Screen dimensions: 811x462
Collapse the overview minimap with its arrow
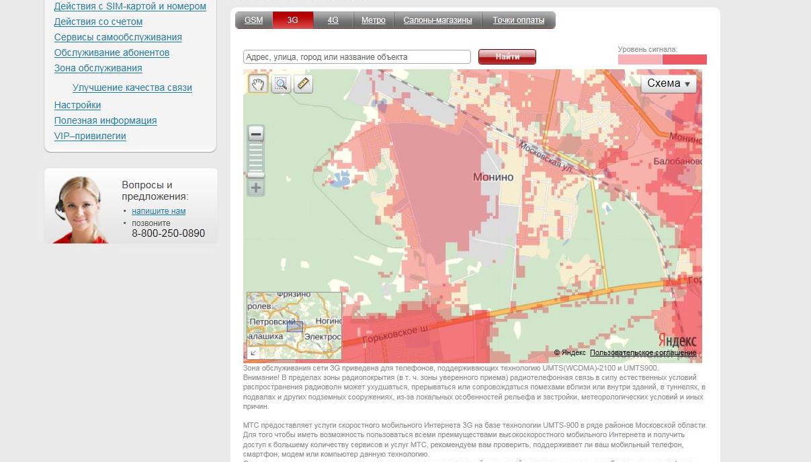click(x=253, y=353)
